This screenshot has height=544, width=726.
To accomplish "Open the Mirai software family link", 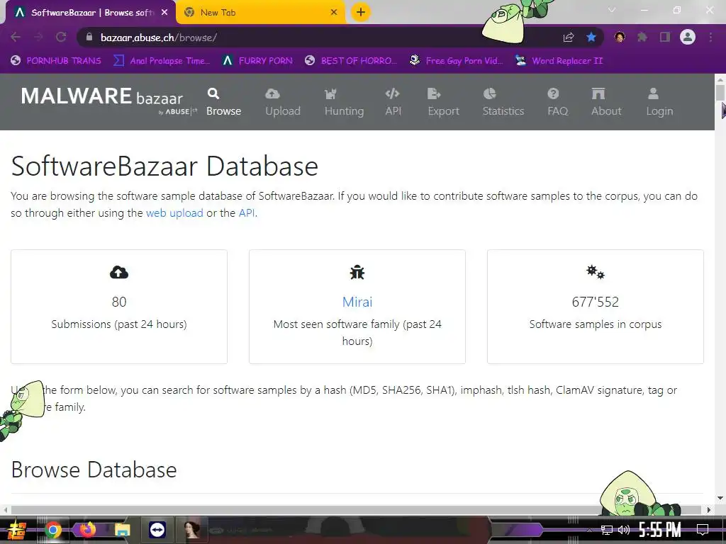I will pos(357,302).
